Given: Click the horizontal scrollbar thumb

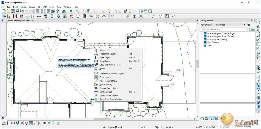Looking at the screenshot, I should [x=102, y=119].
